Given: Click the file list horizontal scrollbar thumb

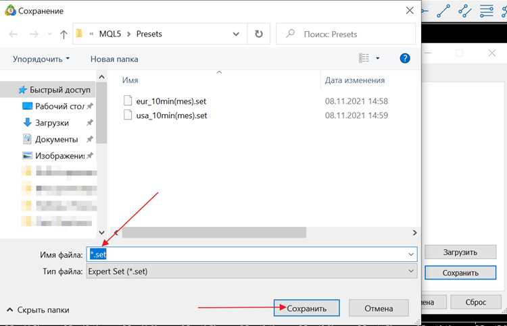Looking at the screenshot, I should pyautogui.click(x=214, y=233).
